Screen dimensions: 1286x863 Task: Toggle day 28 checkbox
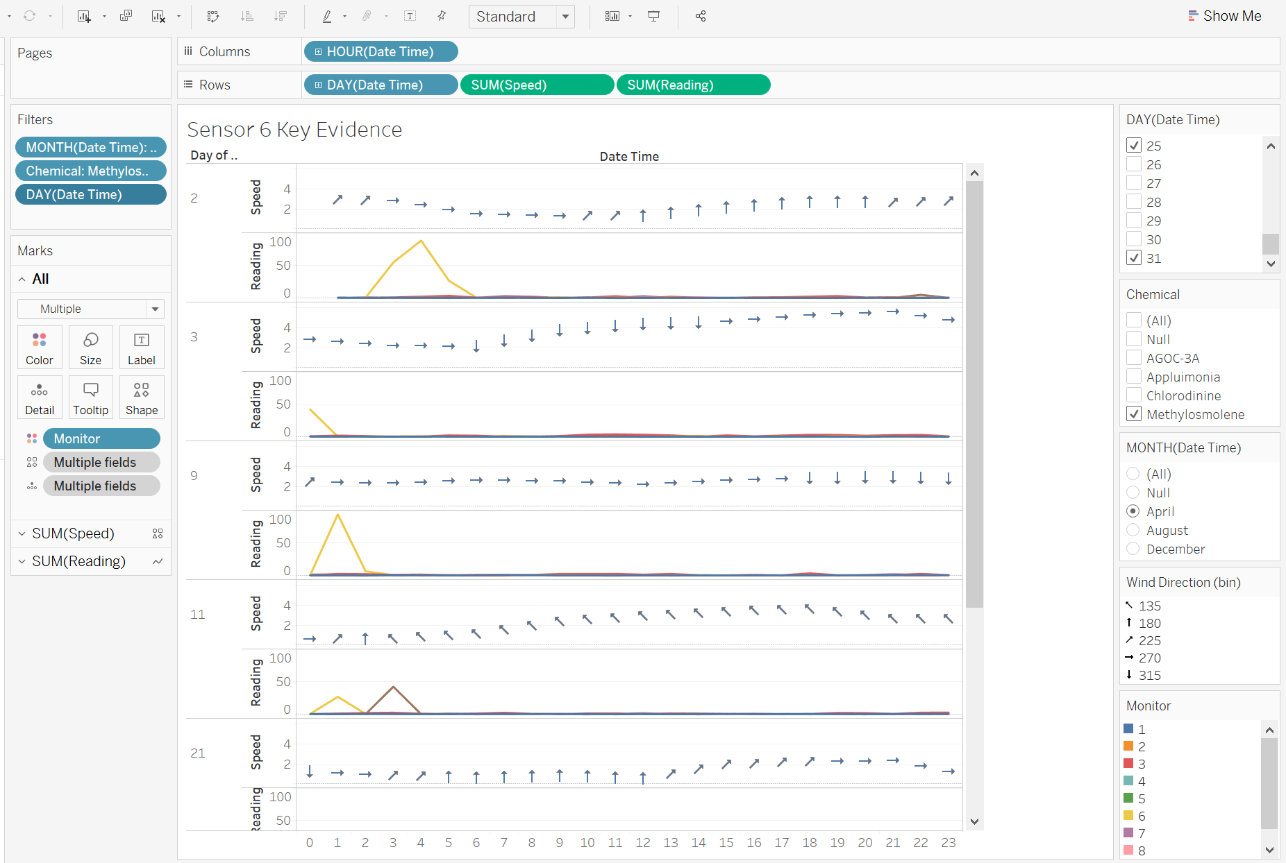click(1134, 202)
